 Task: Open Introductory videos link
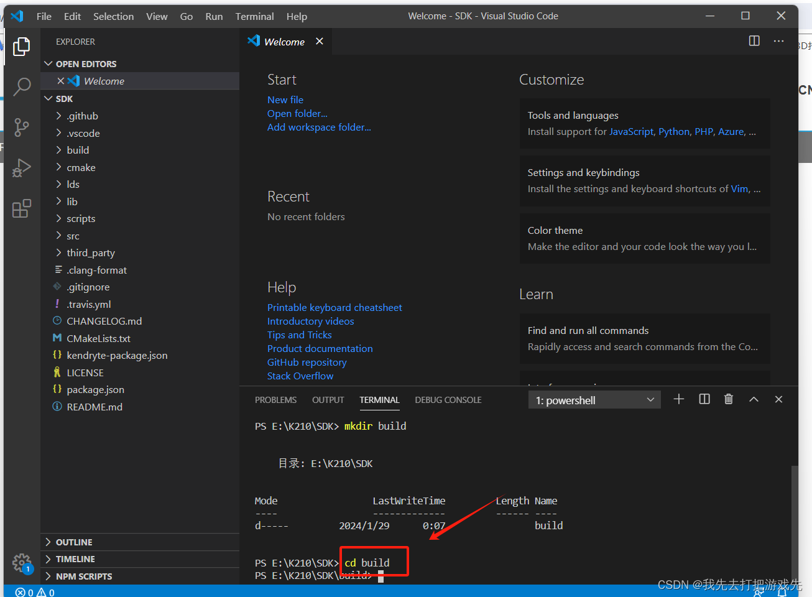tap(311, 321)
